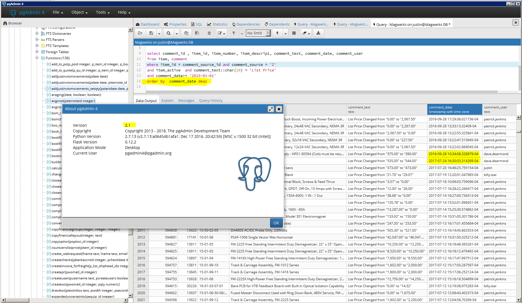Select the addjustinvtomovements(pdate date) function
This screenshot has width=522, height=303.
(79, 76)
